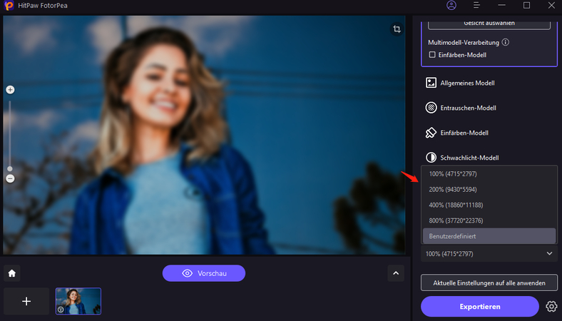Add a new image with plus tile
This screenshot has width=562, height=321.
pyautogui.click(x=26, y=301)
